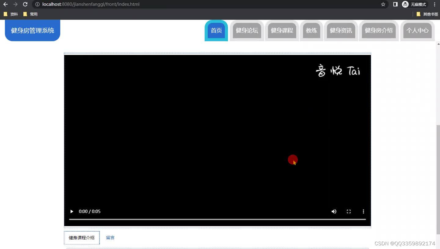Open the 健身课程 navigation tab
Screen dimensions: 440x249
tap(282, 31)
